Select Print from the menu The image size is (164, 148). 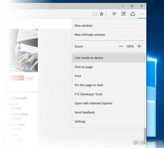[109, 76]
